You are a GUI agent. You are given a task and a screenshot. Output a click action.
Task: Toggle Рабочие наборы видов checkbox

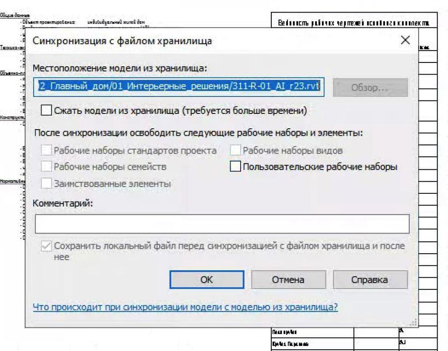235,151
